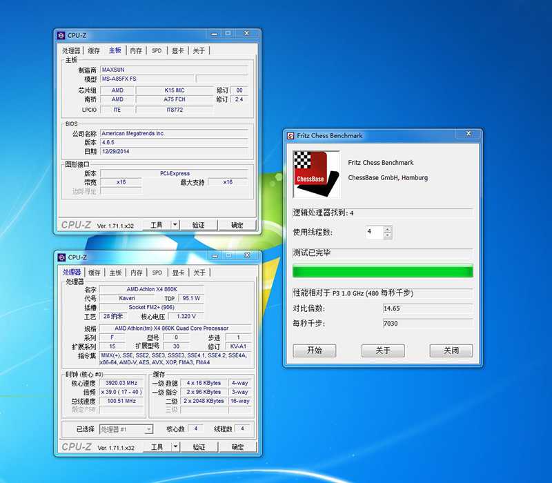Click IT8772 LPCIO value
Image resolution: width=552 pixels, height=483 pixels.
coord(175,110)
